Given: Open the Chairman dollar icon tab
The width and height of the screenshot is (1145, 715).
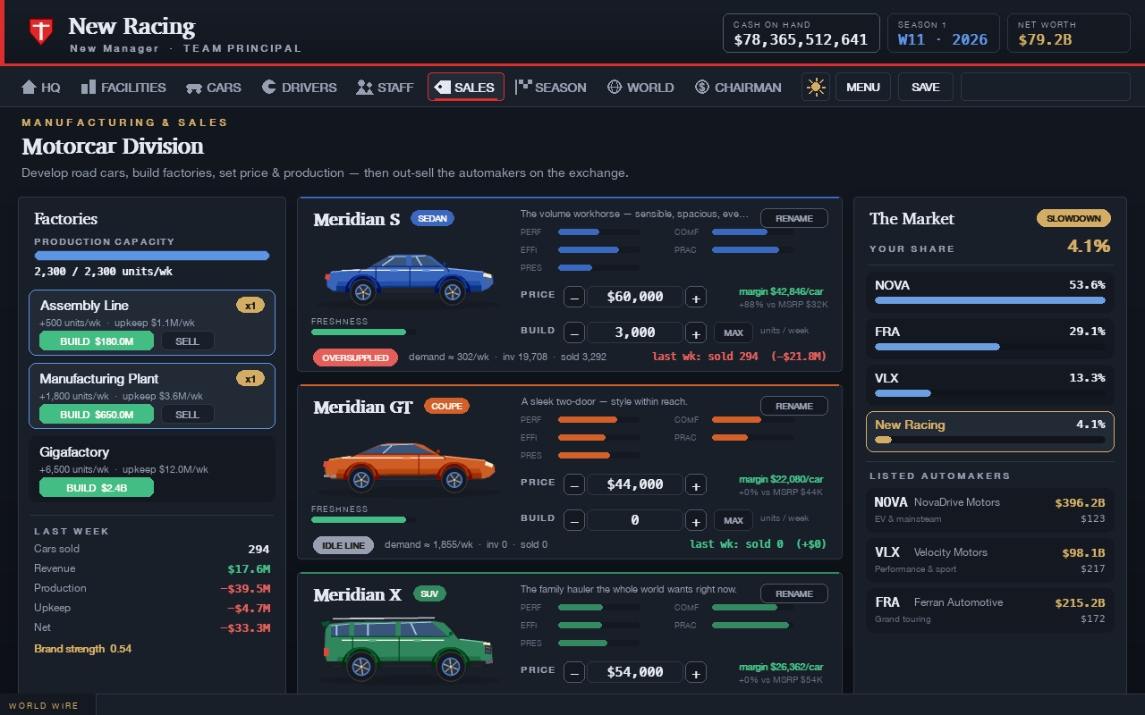Looking at the screenshot, I should click(738, 87).
